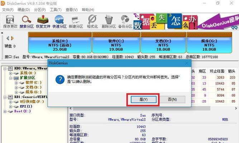The height and width of the screenshot is (143, 239).
Task: Expand the Boot (X:) tree node
Action: point(5,111)
